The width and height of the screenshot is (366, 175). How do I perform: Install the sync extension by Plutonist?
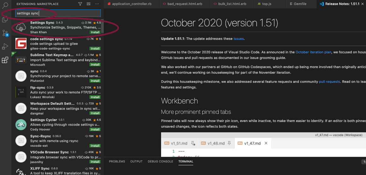(x=95, y=81)
